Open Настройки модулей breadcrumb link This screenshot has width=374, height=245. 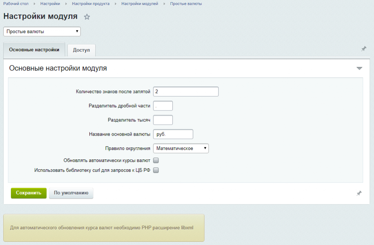(140, 4)
